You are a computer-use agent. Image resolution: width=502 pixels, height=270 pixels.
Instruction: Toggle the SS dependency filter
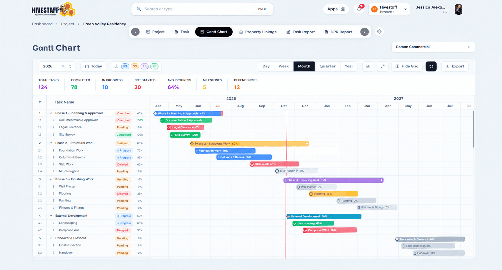(x=135, y=66)
